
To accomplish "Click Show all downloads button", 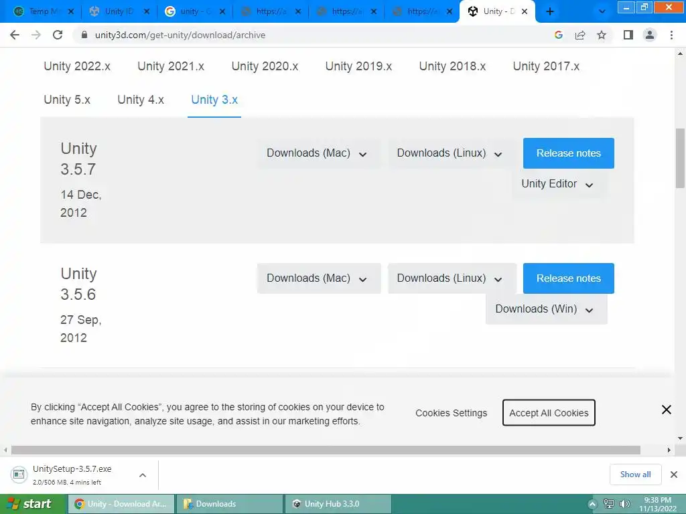I will (x=635, y=475).
